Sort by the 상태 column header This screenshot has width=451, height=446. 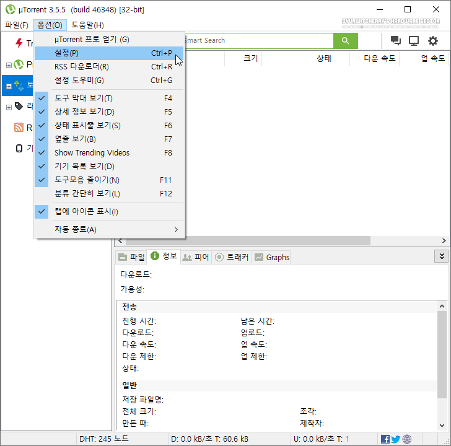point(306,58)
